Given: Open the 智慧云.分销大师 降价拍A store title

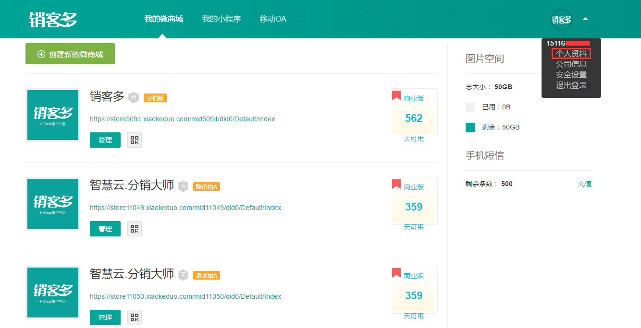Looking at the screenshot, I should tap(132, 186).
